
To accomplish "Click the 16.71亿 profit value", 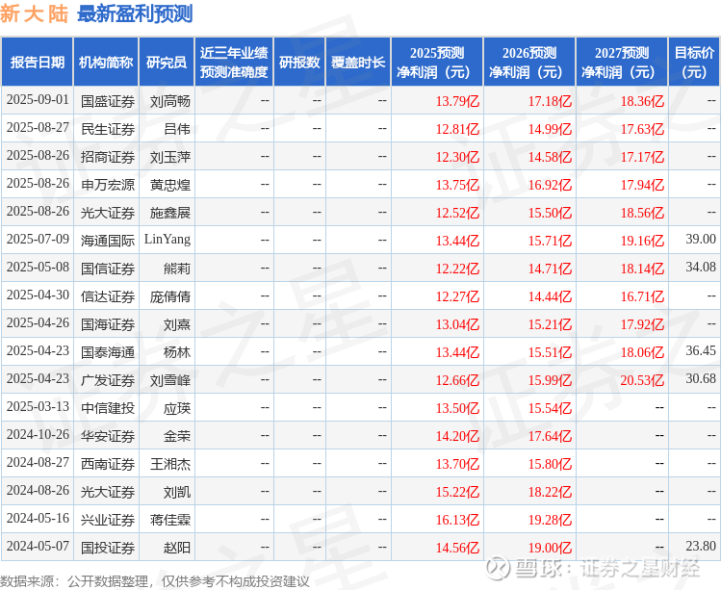I will click(642, 296).
